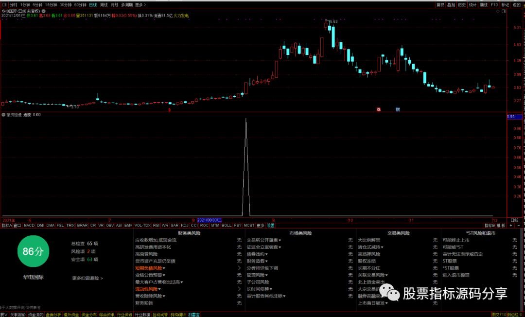Open the 扫雷宝 bottom tab
The width and height of the screenshot is (525, 317).
[x=193, y=315]
